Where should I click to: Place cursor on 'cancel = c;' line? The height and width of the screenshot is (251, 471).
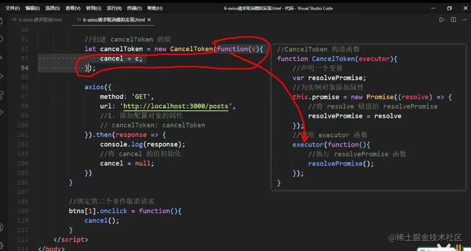click(121, 59)
